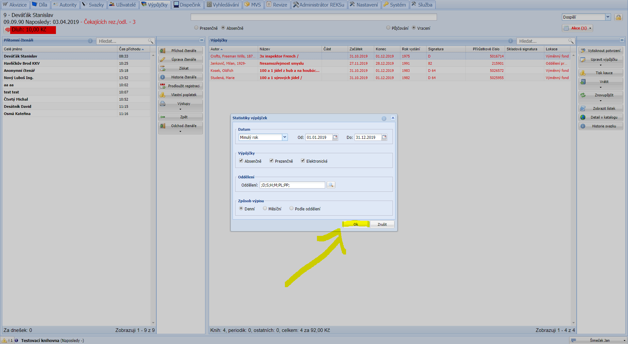Select Denní output mode
The height and width of the screenshot is (344, 628).
[241, 208]
